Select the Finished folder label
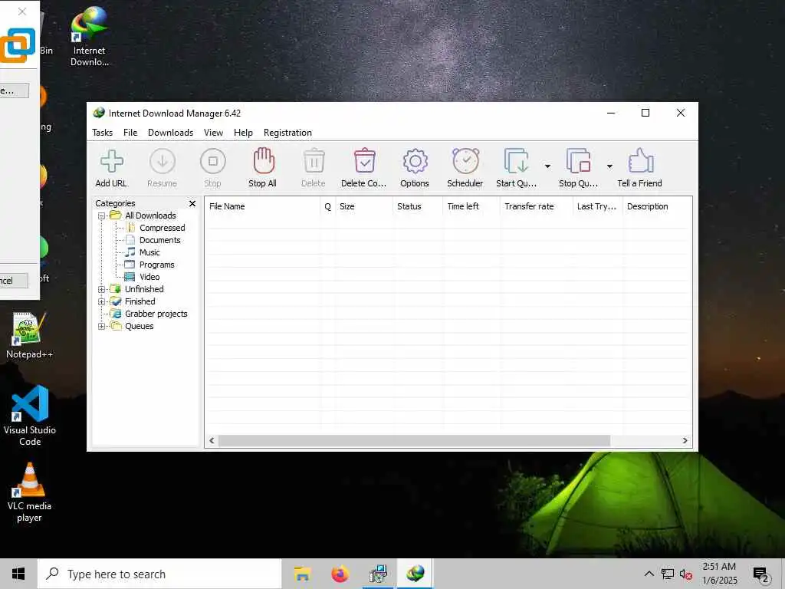This screenshot has height=589, width=785. 140,301
